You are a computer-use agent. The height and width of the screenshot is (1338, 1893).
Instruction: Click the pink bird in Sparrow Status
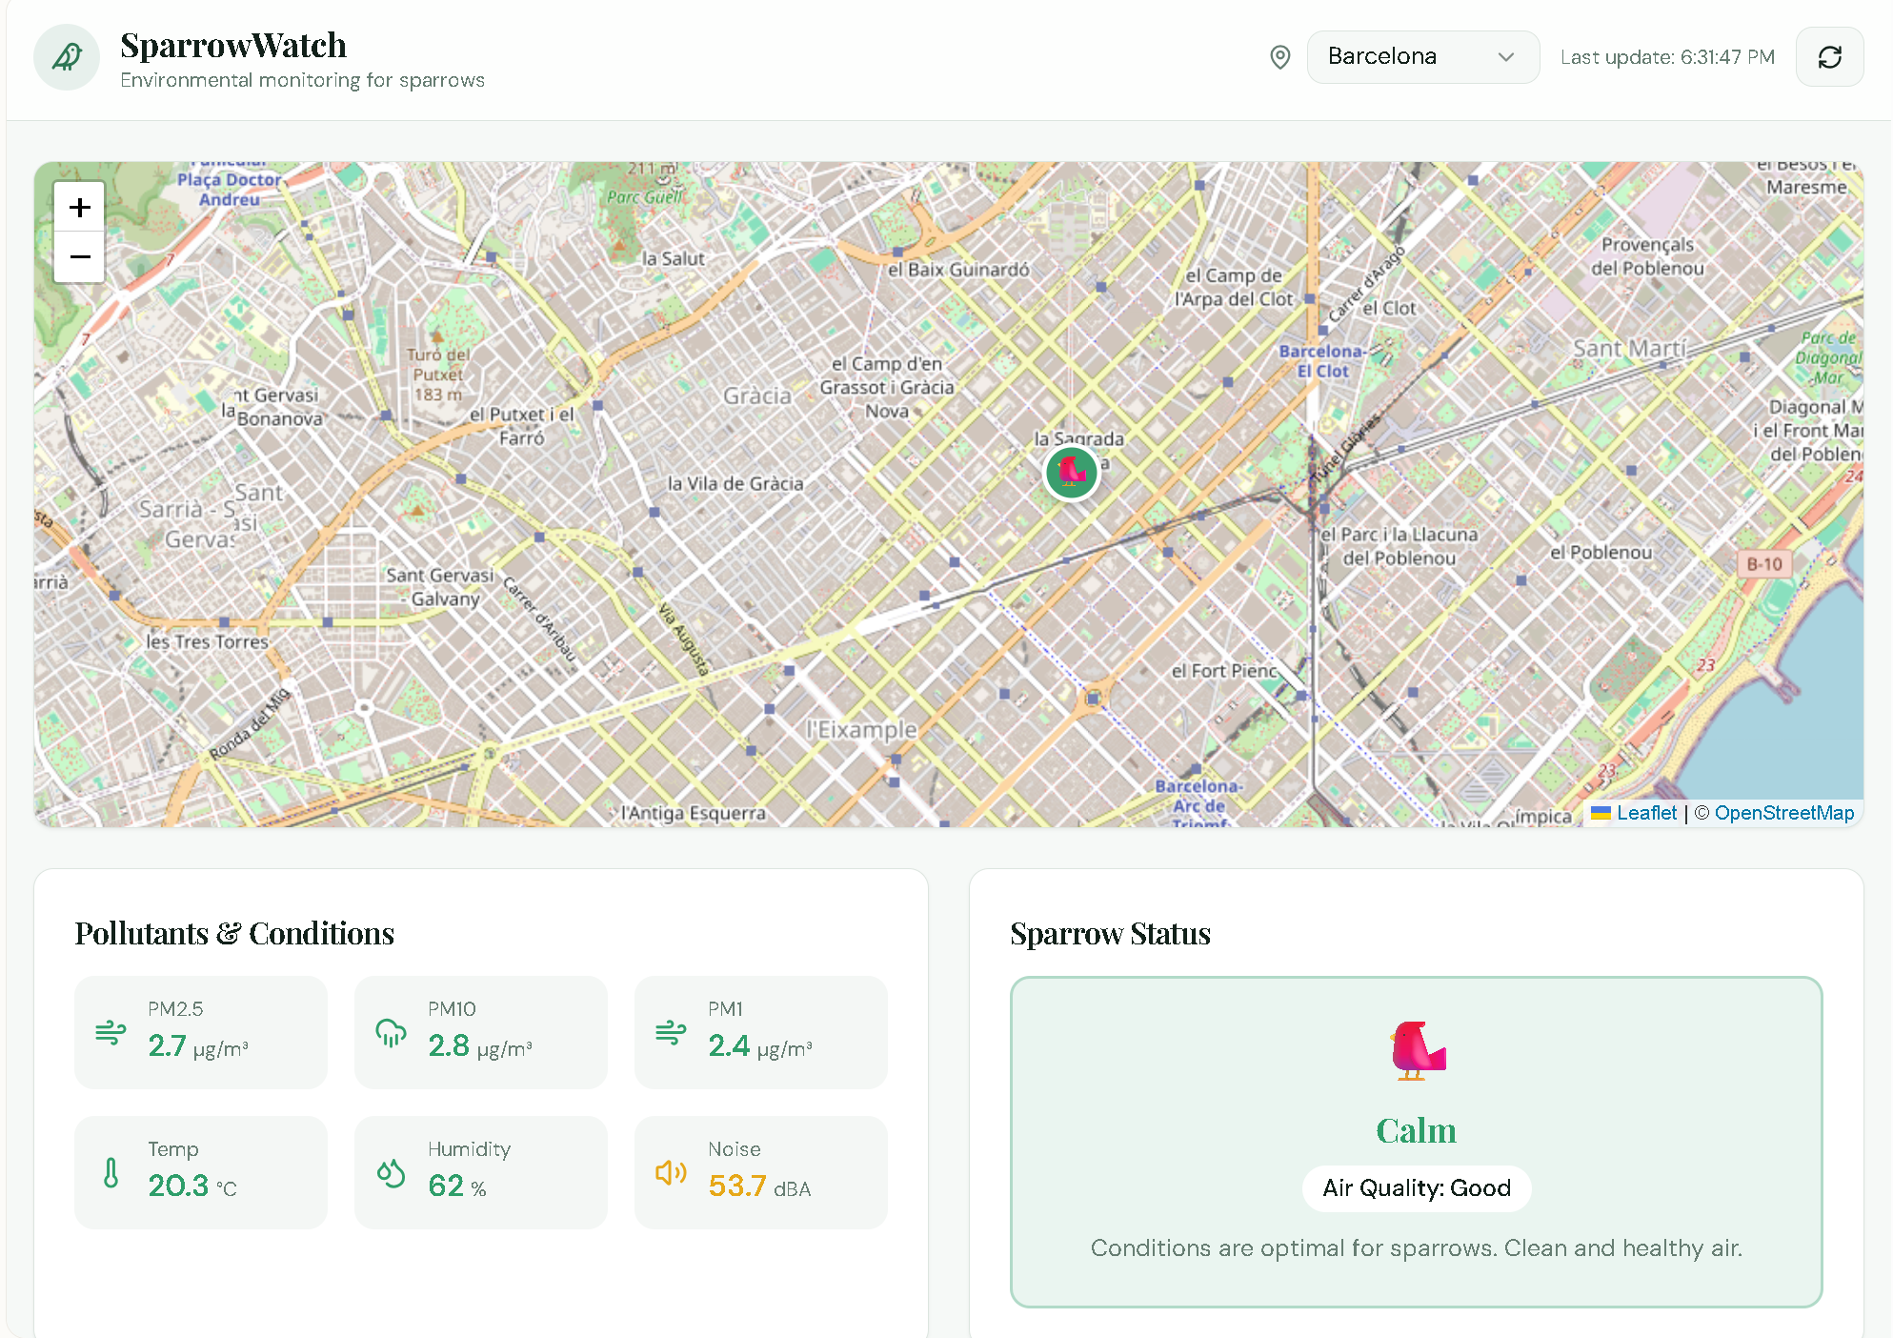1417,1050
